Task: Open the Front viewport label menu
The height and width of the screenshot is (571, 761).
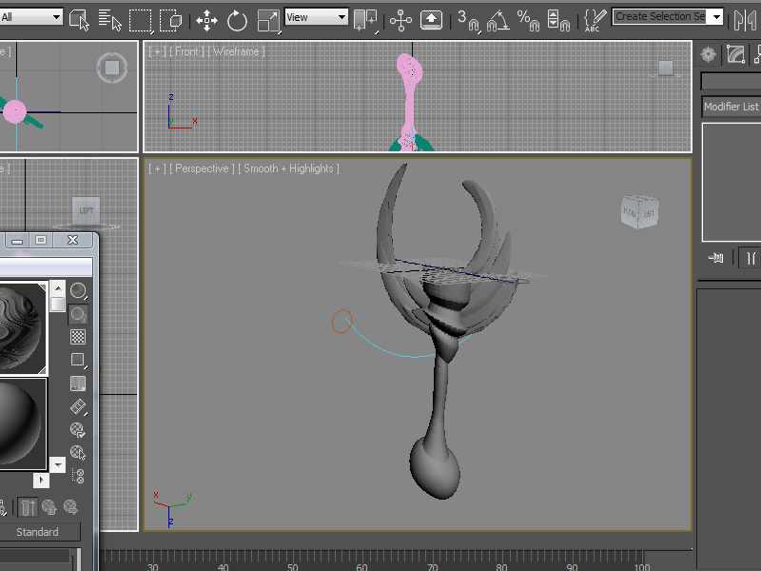Action: 186,51
